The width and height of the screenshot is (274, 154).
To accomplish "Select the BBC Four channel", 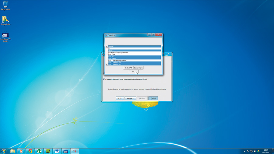I will point(134,54).
